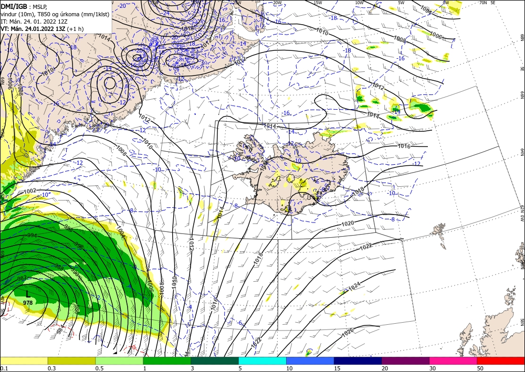Click the "1020" isobar label

[x=347, y=224]
